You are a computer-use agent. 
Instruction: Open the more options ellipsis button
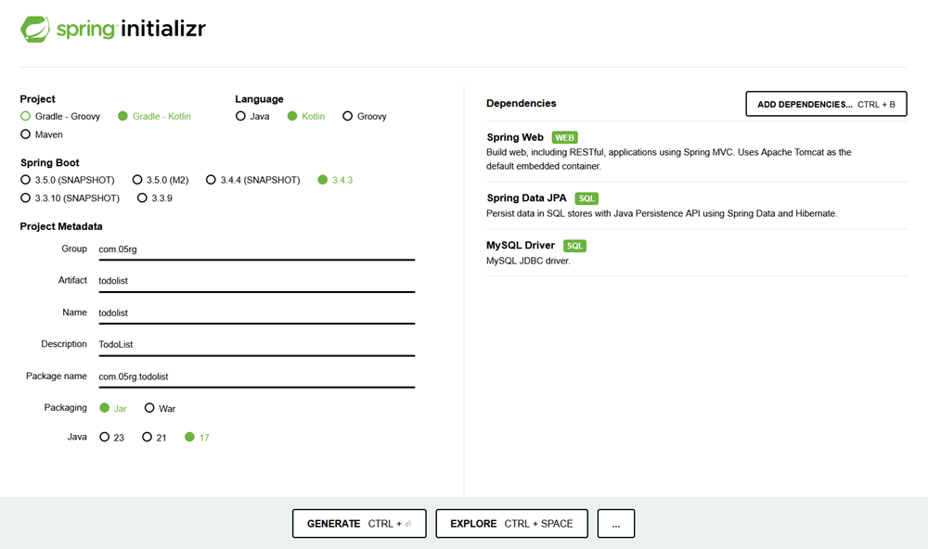pyautogui.click(x=616, y=524)
